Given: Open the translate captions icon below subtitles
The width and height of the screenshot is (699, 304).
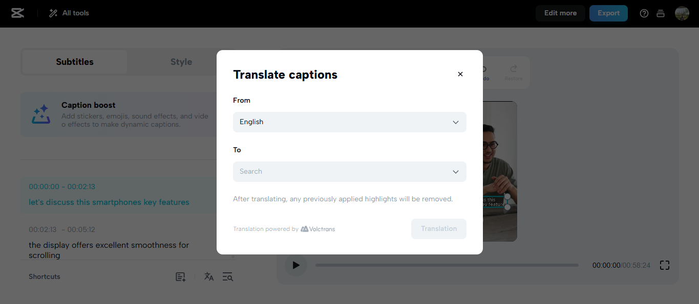Looking at the screenshot, I should [209, 276].
